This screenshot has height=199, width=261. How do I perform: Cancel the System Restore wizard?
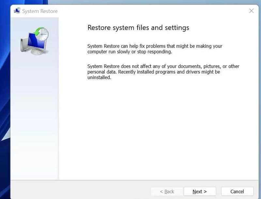pos(237,191)
